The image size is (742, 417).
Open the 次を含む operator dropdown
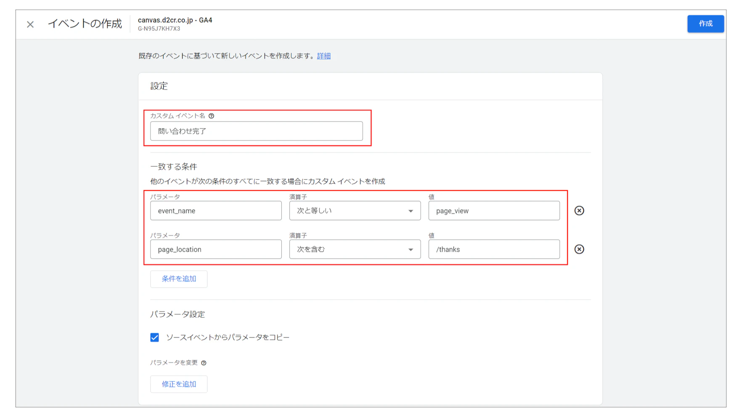pyautogui.click(x=355, y=249)
